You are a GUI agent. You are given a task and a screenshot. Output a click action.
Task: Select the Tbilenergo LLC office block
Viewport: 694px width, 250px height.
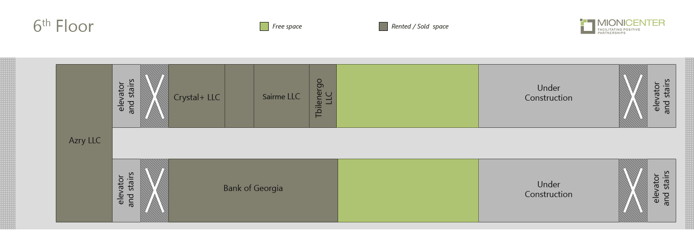[323, 96]
